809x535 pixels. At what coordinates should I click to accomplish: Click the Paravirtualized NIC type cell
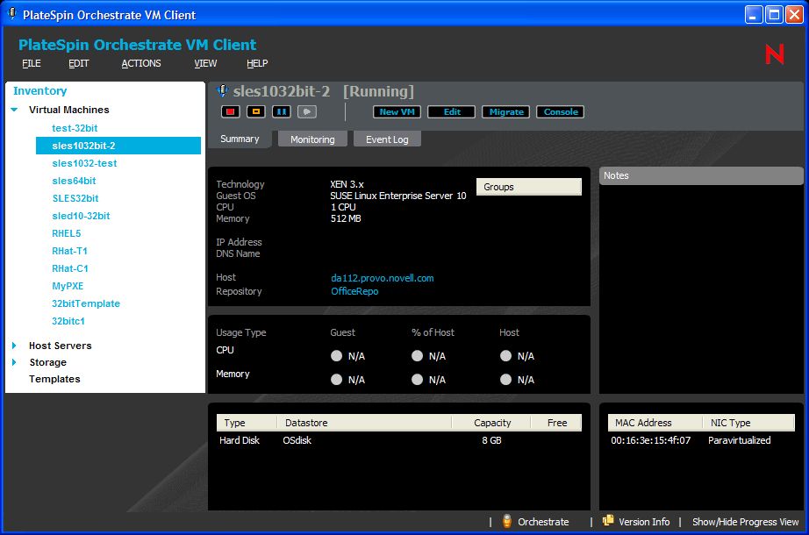pyautogui.click(x=740, y=440)
